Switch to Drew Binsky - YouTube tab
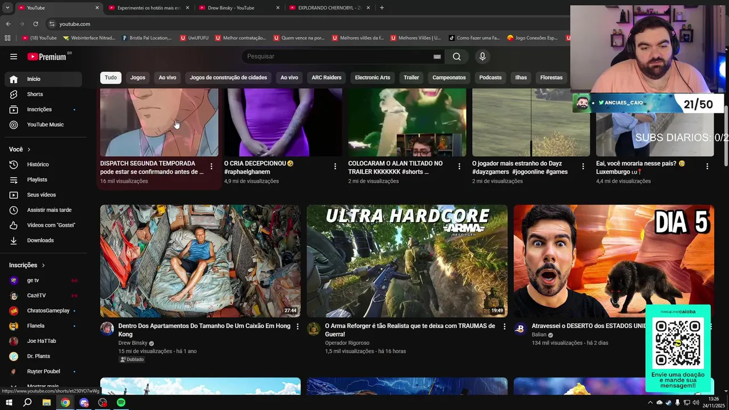729x410 pixels. [x=238, y=8]
